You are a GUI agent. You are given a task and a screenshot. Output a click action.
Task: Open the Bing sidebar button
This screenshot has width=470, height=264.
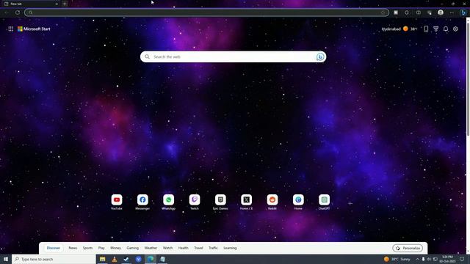[463, 12]
